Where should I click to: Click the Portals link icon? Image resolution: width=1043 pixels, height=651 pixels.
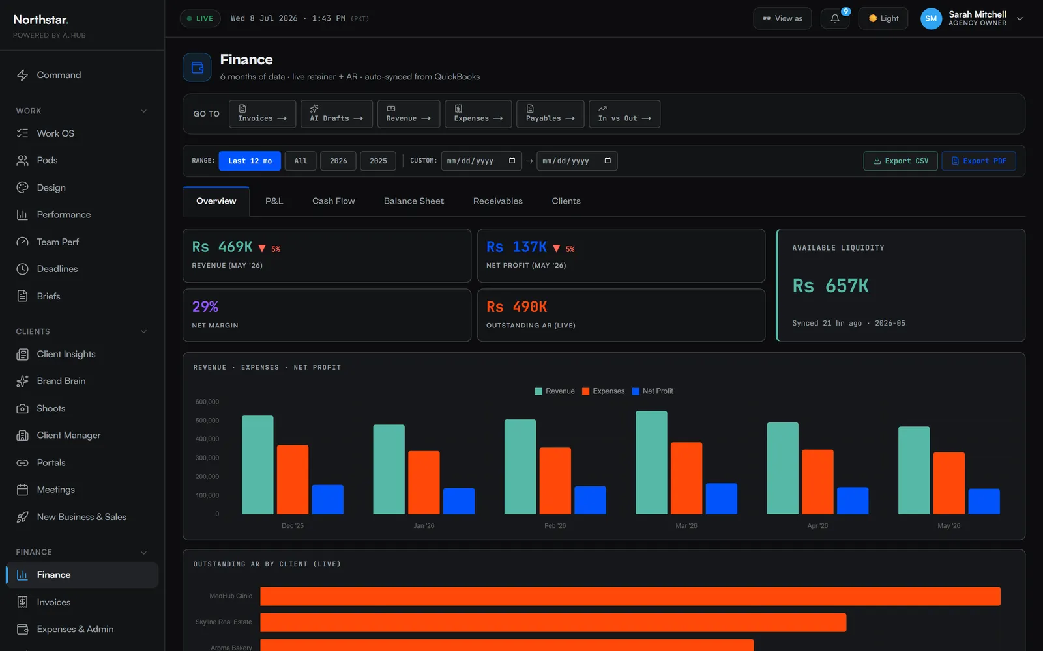(22, 463)
